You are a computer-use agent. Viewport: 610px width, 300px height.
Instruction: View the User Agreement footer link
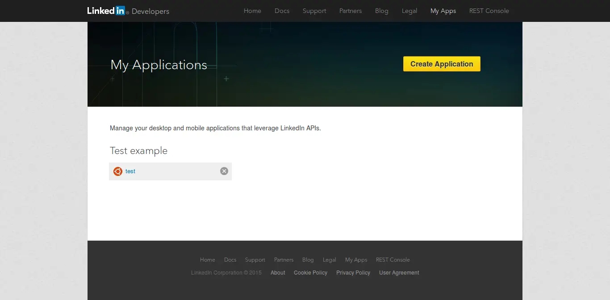(x=399, y=273)
